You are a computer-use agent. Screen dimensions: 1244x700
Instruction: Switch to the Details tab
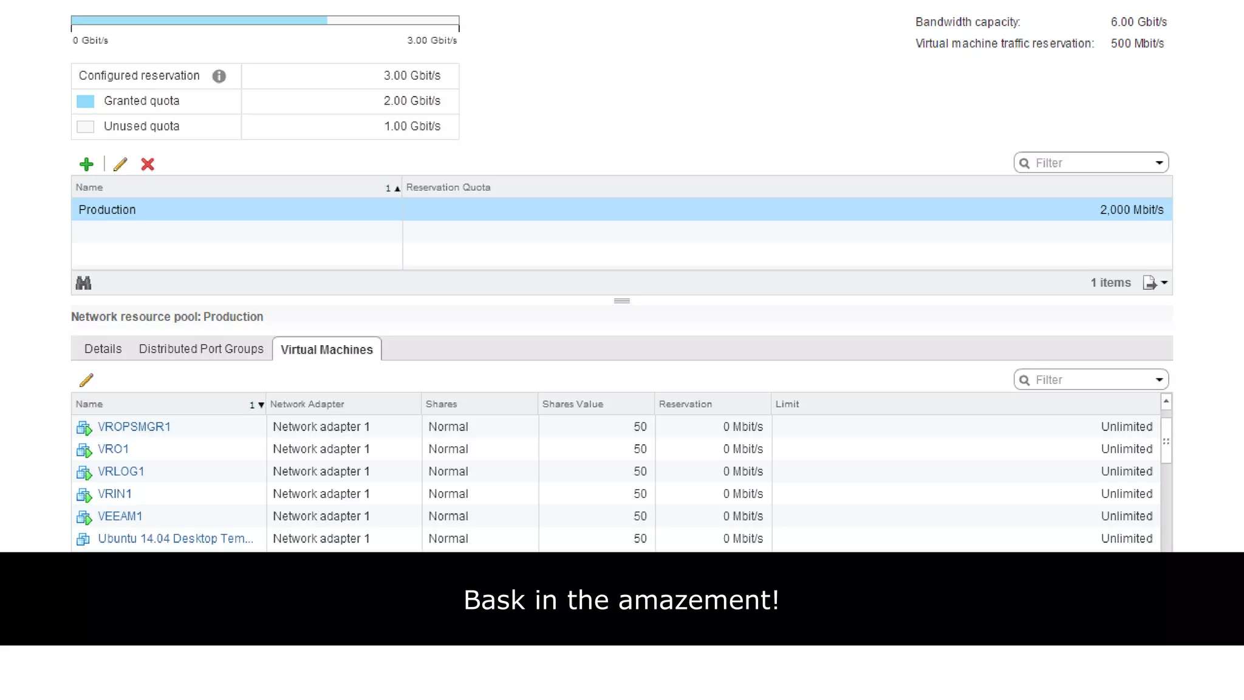point(103,349)
